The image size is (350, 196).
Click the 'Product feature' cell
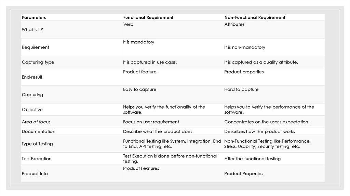pos(140,72)
